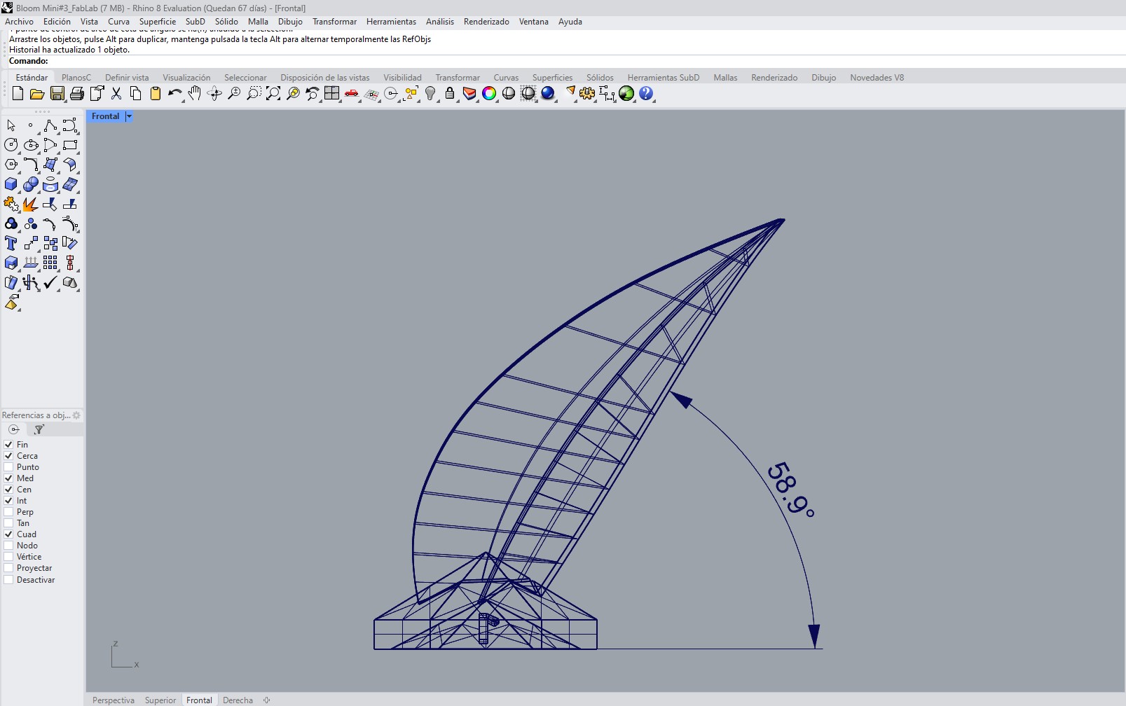This screenshot has width=1126, height=706.
Task: Disable the Fin object snap
Action: pyautogui.click(x=8, y=445)
